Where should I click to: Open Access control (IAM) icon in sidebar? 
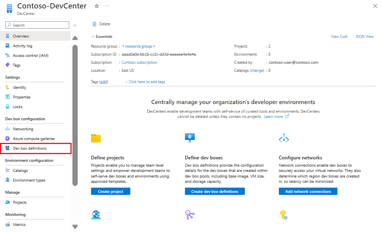pyautogui.click(x=8, y=55)
